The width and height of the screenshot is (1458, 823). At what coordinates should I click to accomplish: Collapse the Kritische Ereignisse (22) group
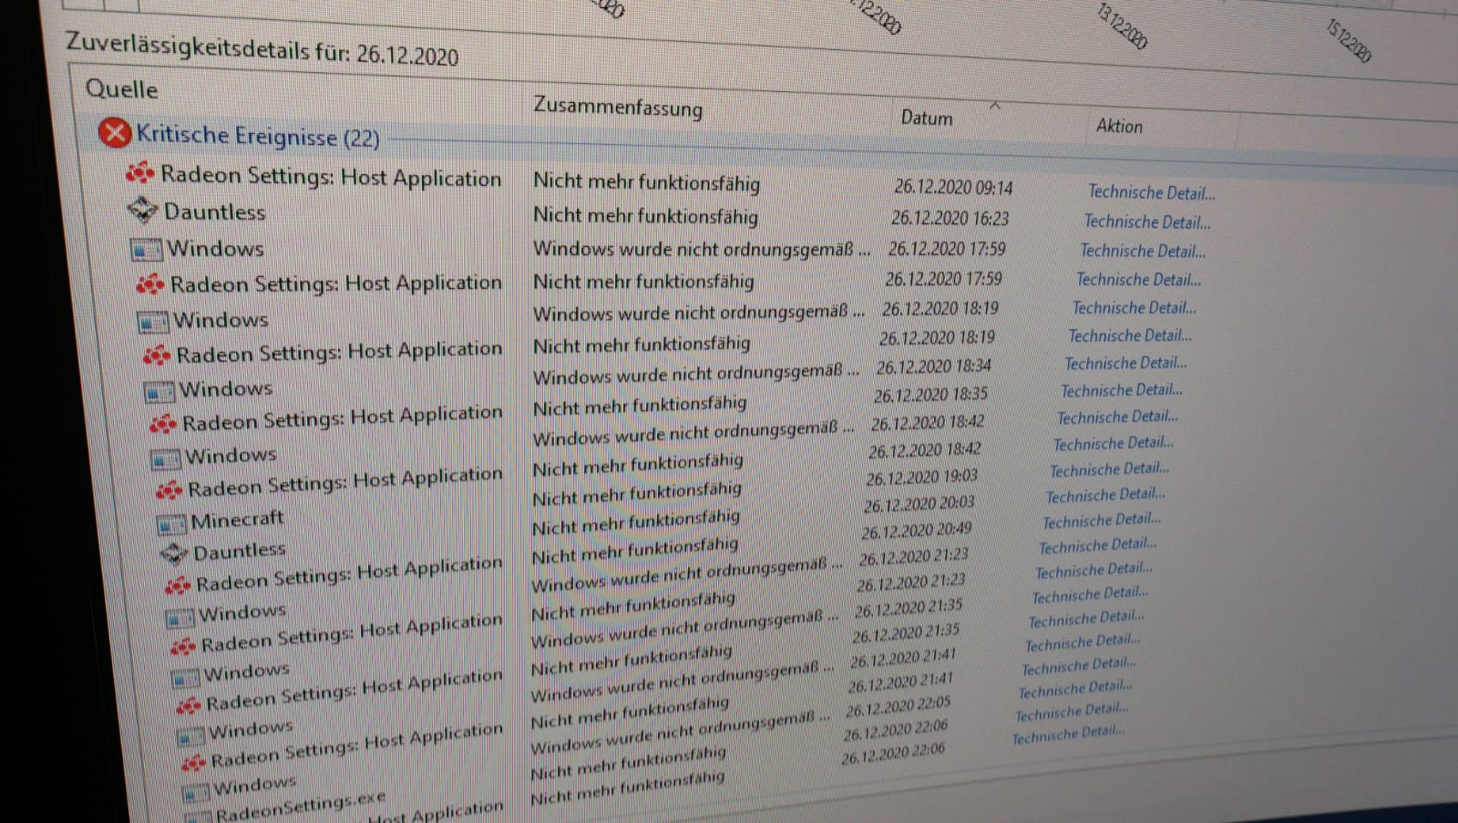[258, 137]
